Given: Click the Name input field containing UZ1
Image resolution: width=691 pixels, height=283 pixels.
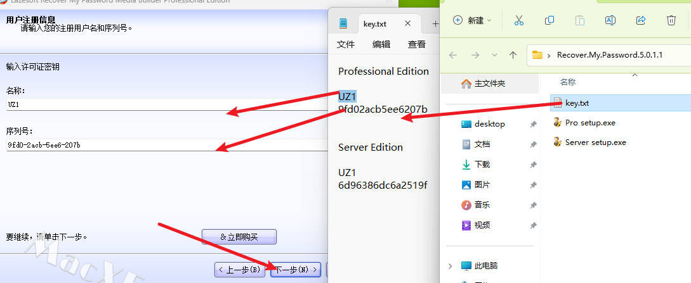Looking at the screenshot, I should coord(167,104).
